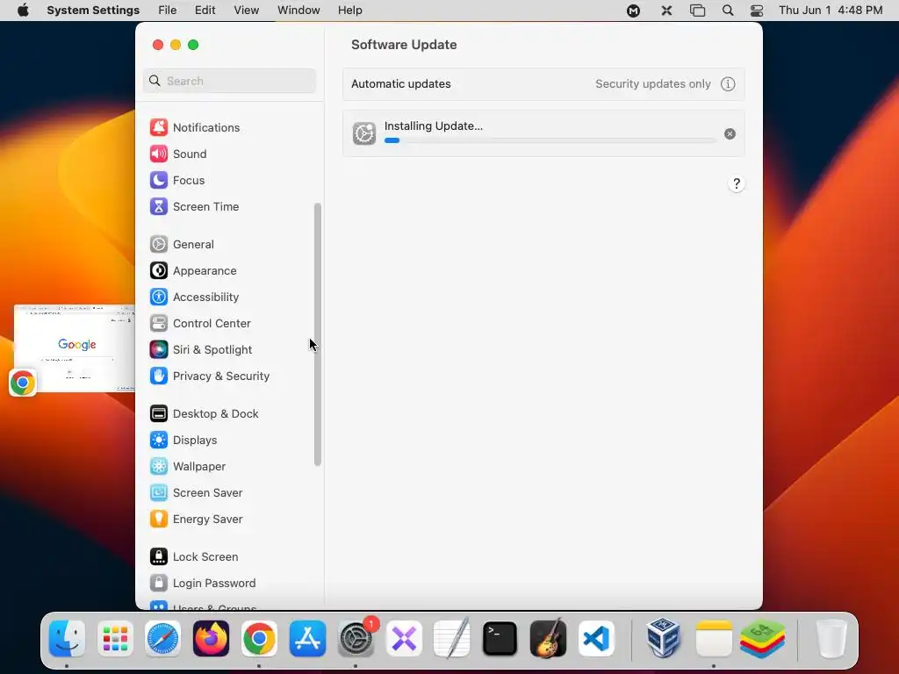Select Focus in the sidebar
The width and height of the screenshot is (899, 674).
pos(177,180)
